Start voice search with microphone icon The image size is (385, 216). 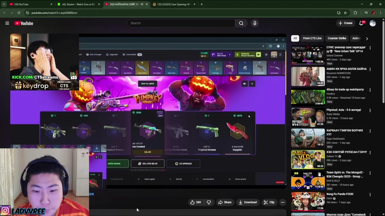[x=255, y=23]
